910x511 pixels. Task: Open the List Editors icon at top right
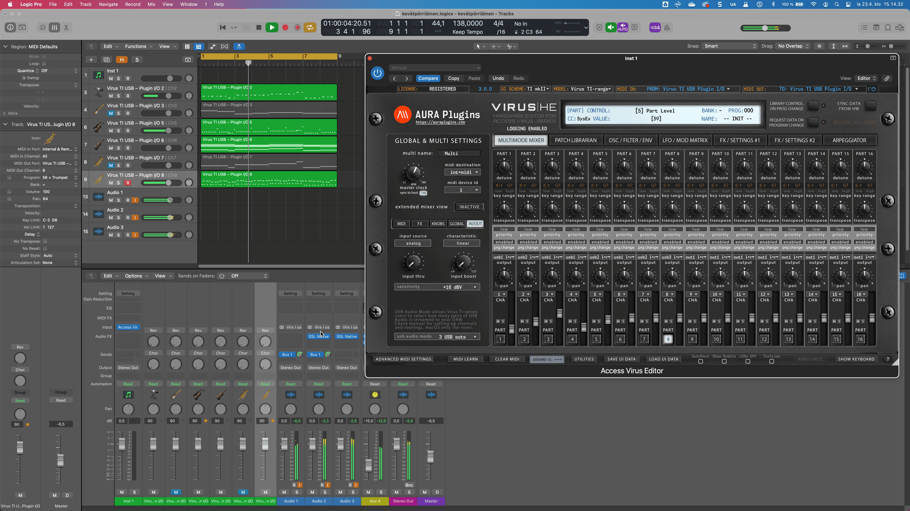pos(864,27)
